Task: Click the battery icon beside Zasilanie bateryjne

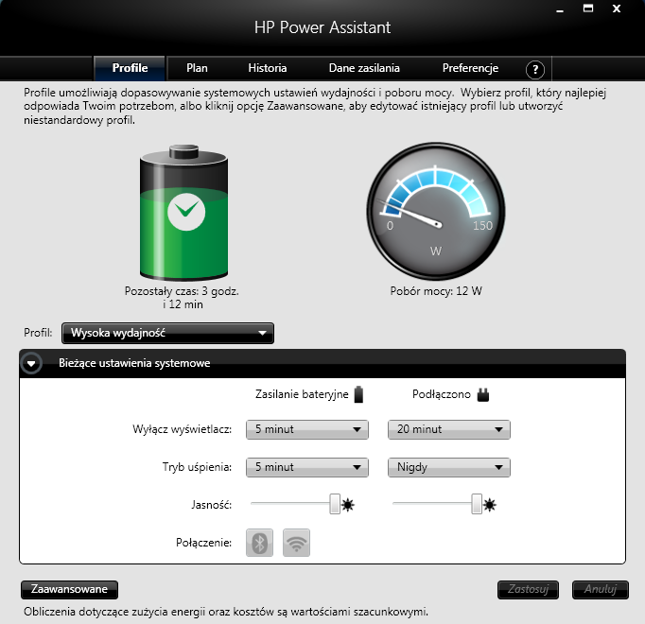Action: pos(358,394)
